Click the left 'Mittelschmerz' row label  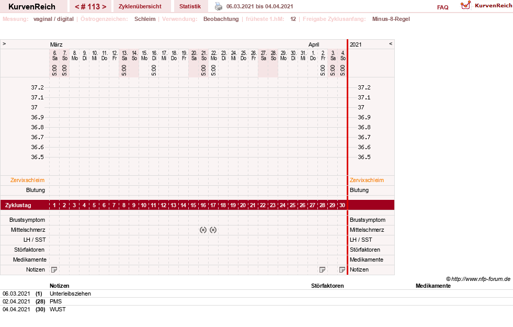28,230
